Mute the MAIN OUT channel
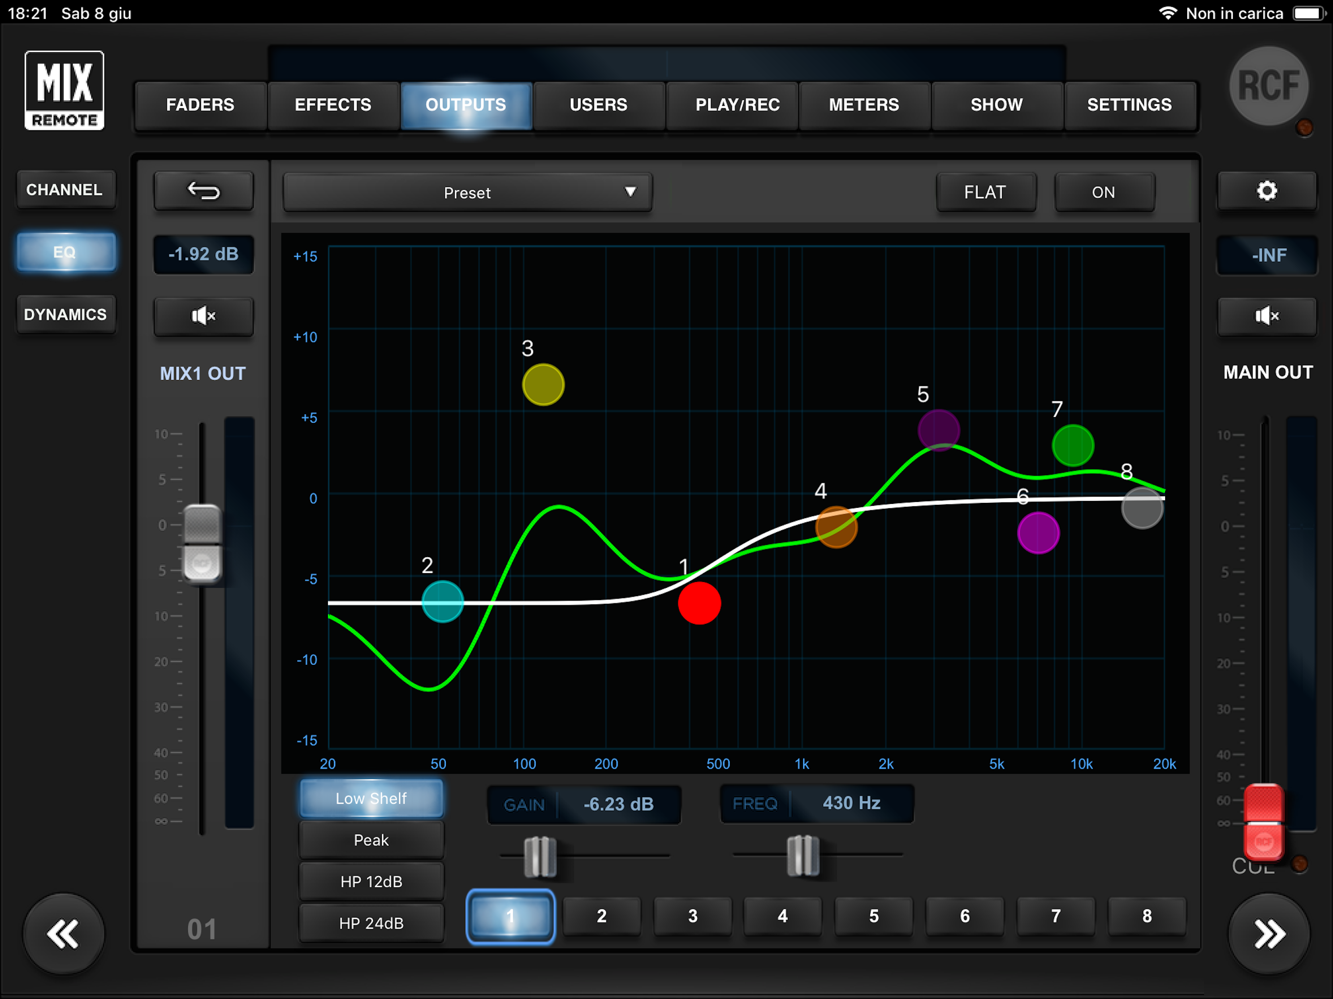 click(1266, 316)
